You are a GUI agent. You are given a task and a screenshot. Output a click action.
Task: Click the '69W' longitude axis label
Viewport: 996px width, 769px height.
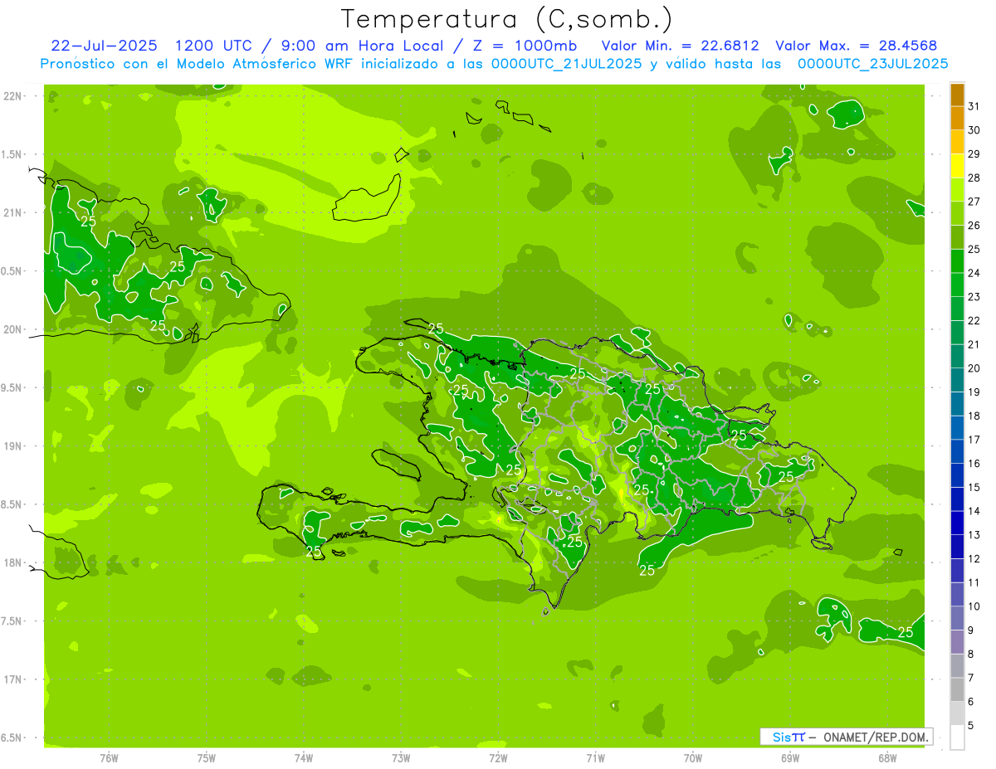pos(790,757)
